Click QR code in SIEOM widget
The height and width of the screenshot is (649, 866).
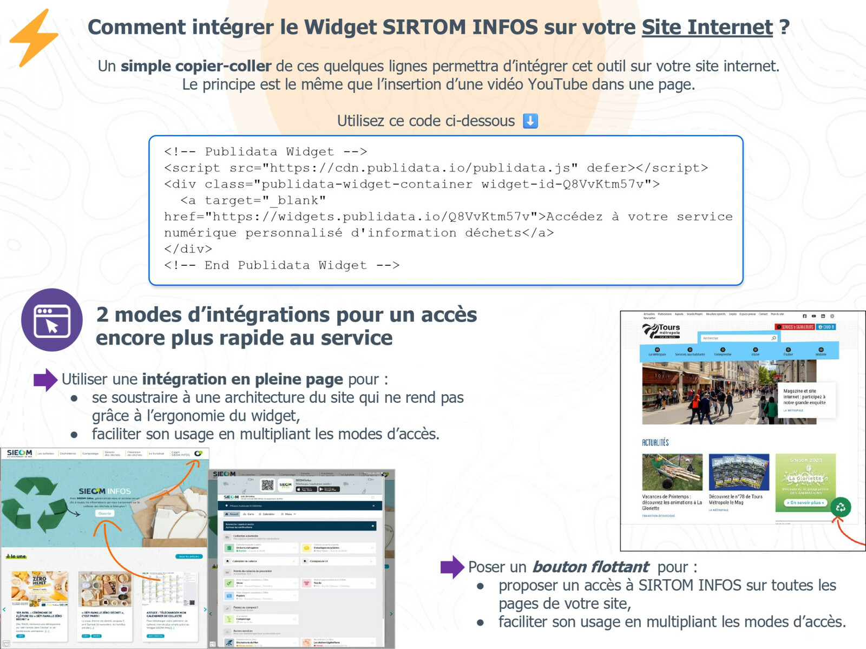point(267,485)
